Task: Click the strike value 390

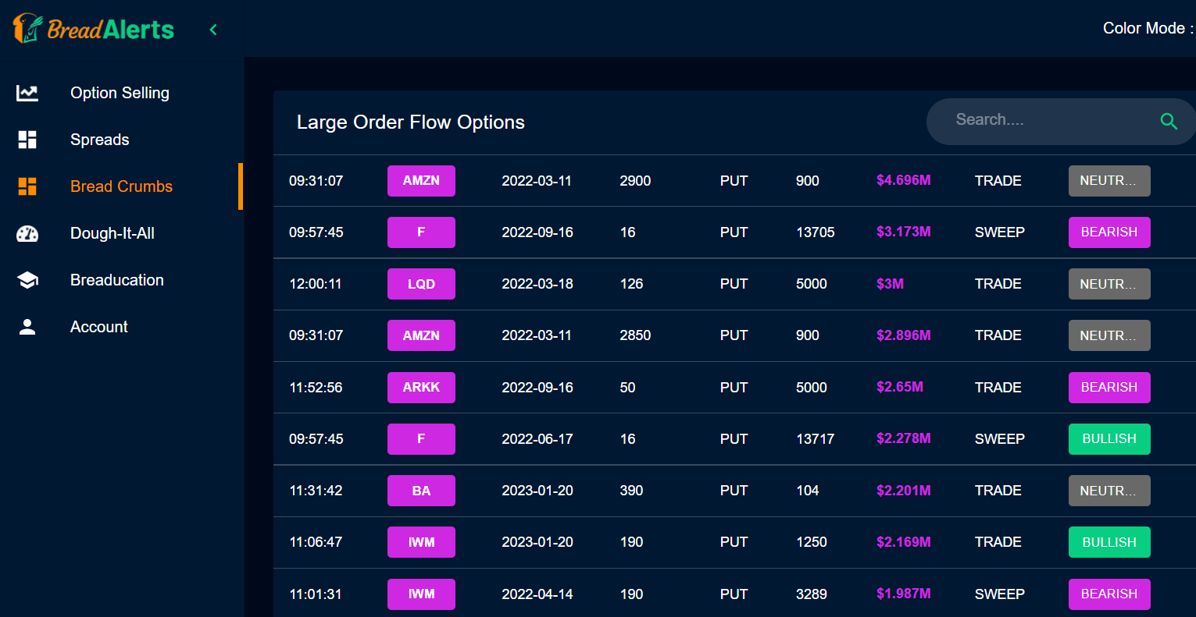Action: click(x=631, y=491)
